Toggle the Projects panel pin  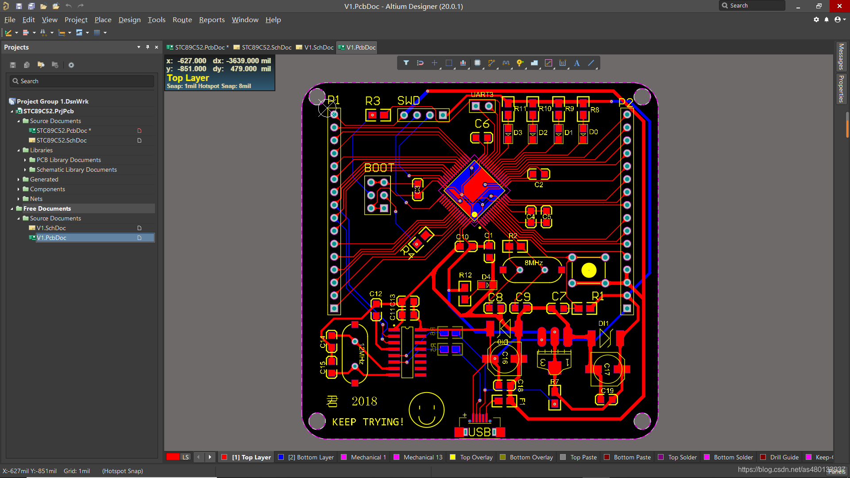tap(147, 47)
